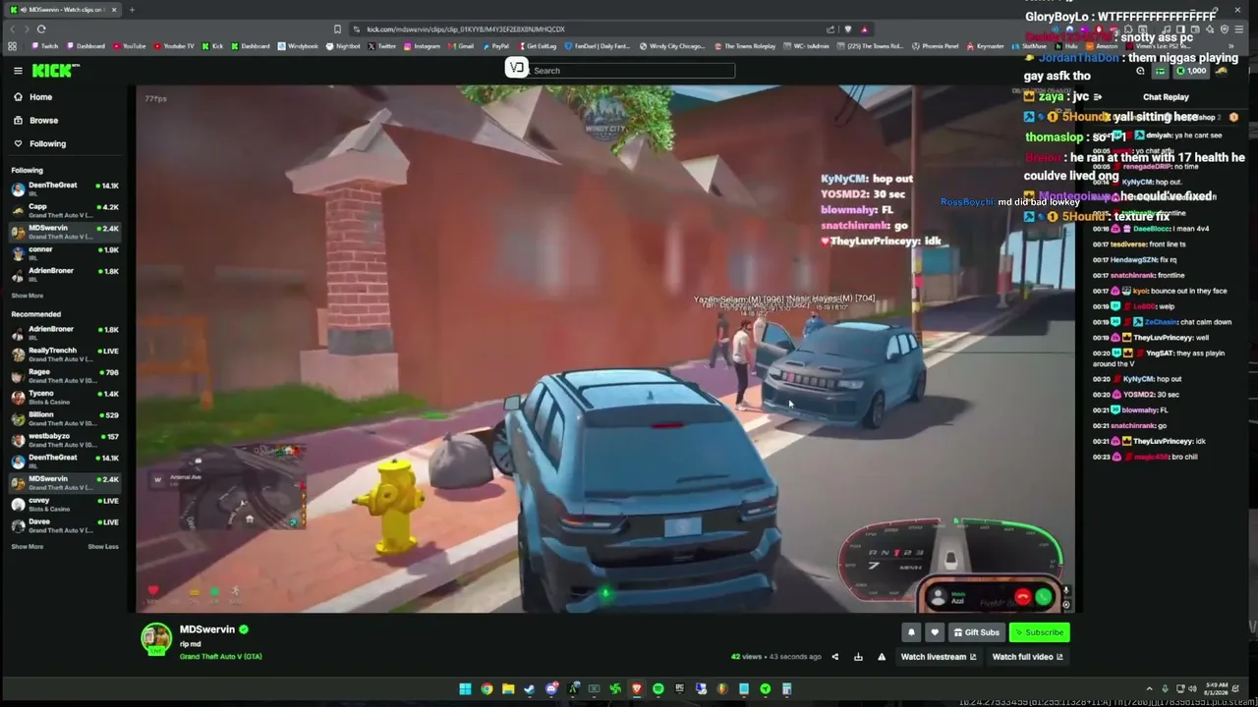Image resolution: width=1258 pixels, height=707 pixels.
Task: Open the YouTube TV bookmark
Action: [174, 46]
